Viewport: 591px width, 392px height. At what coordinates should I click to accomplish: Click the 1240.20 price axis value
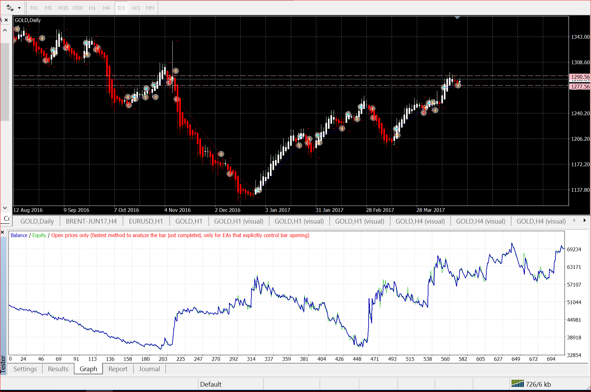tap(580, 113)
